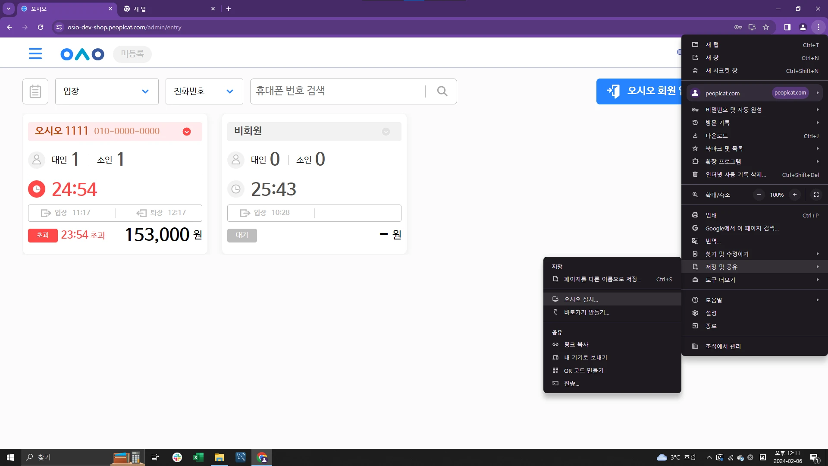Open Excel from the taskbar
The width and height of the screenshot is (828, 466).
(198, 457)
